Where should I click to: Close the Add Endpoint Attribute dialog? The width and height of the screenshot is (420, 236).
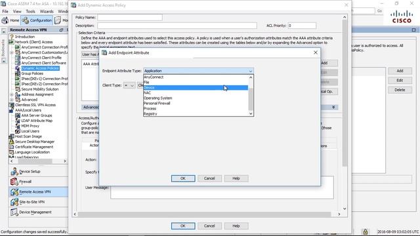316,52
